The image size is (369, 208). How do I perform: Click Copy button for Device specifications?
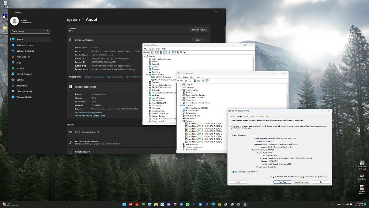tap(198, 40)
